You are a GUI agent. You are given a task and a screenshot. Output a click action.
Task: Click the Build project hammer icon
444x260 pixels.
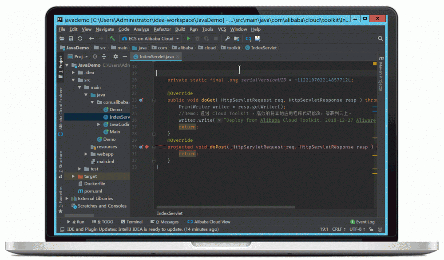112,39
